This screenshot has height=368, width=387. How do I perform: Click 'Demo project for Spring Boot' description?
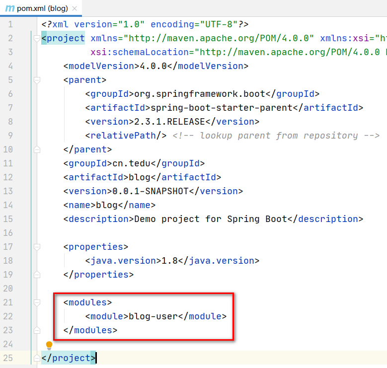point(211,219)
